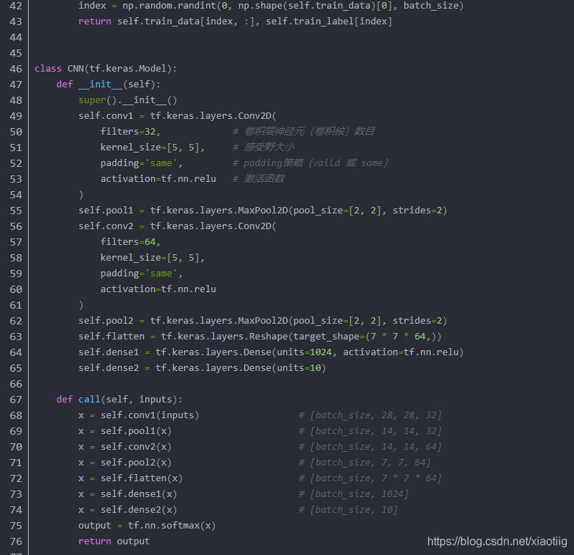The width and height of the screenshot is (574, 555).
Task: Click 'self.conv2' assignment on line 56
Action: coord(106,226)
